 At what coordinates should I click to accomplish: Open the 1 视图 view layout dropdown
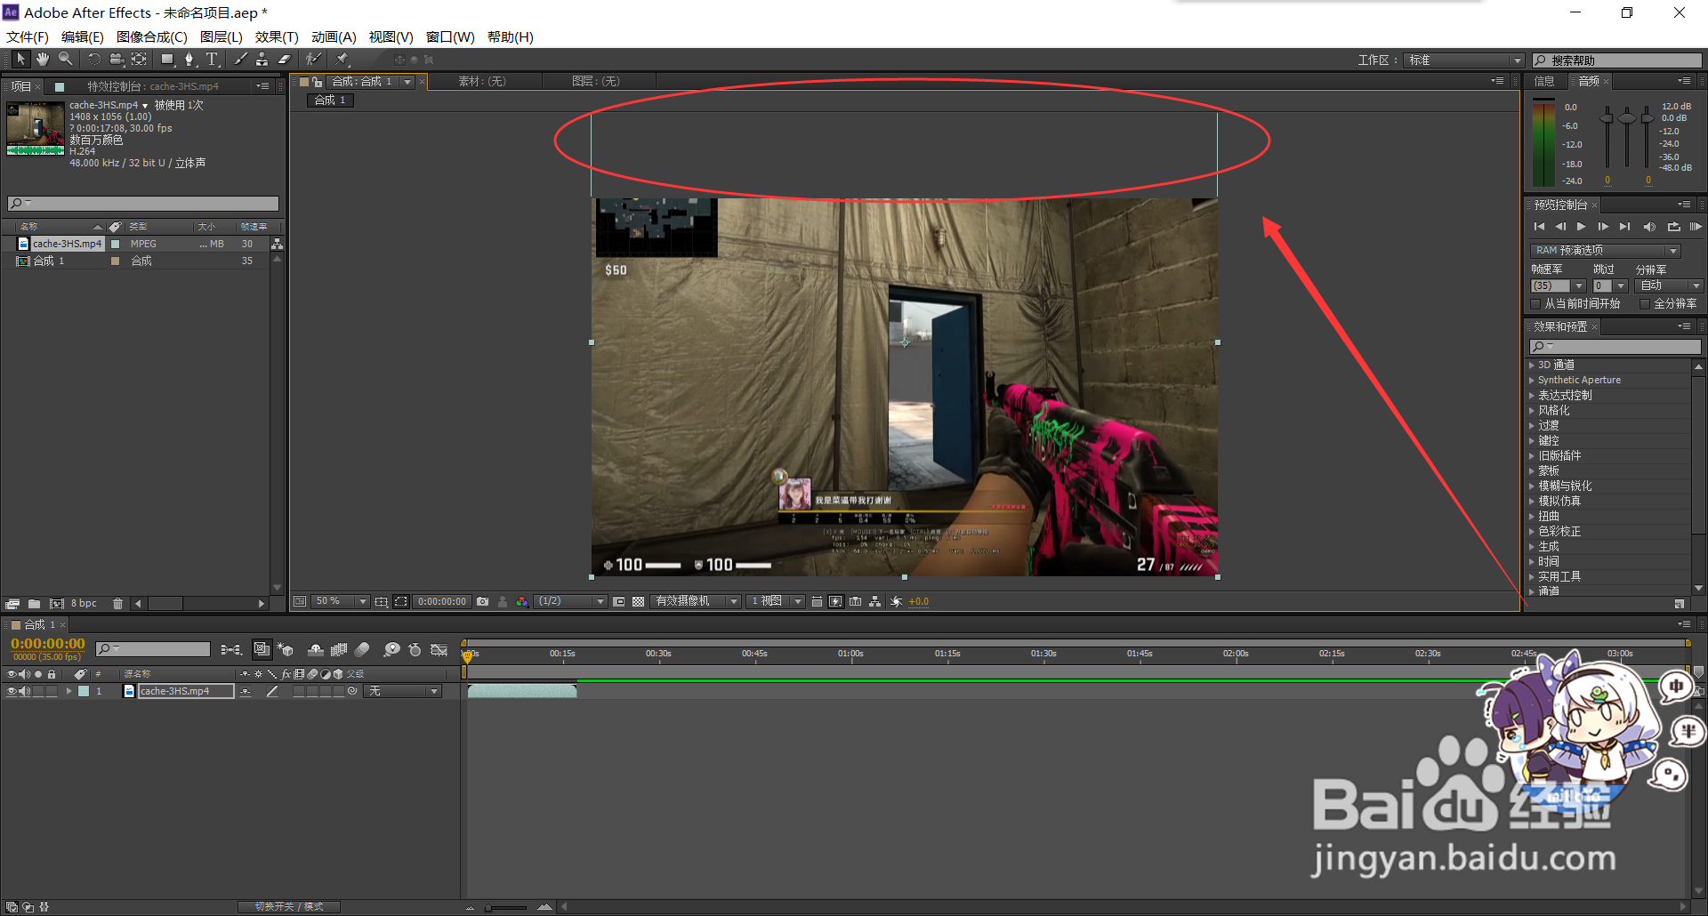pyautogui.click(x=776, y=601)
